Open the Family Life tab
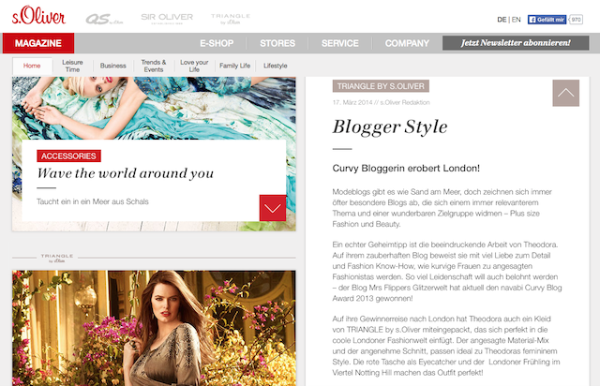This screenshot has width=600, height=386. click(x=234, y=66)
